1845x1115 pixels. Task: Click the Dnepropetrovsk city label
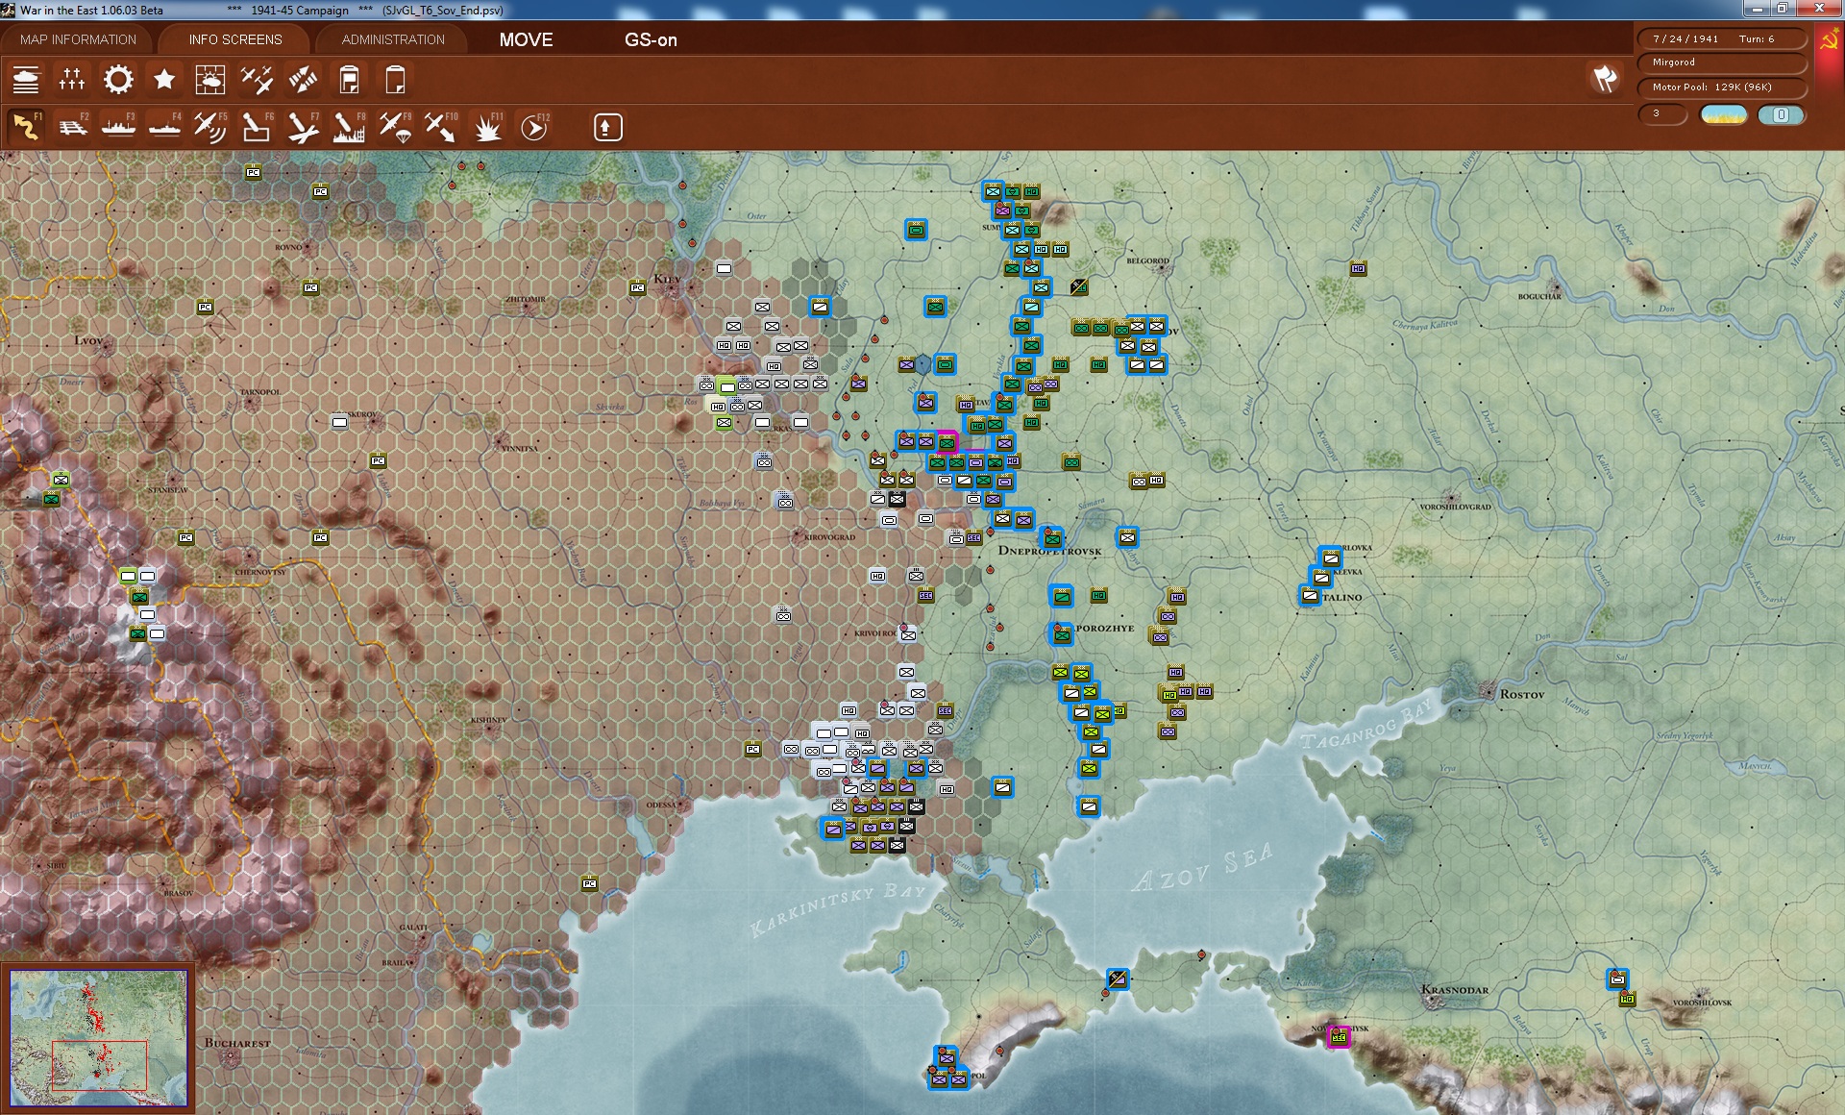click(x=1049, y=551)
